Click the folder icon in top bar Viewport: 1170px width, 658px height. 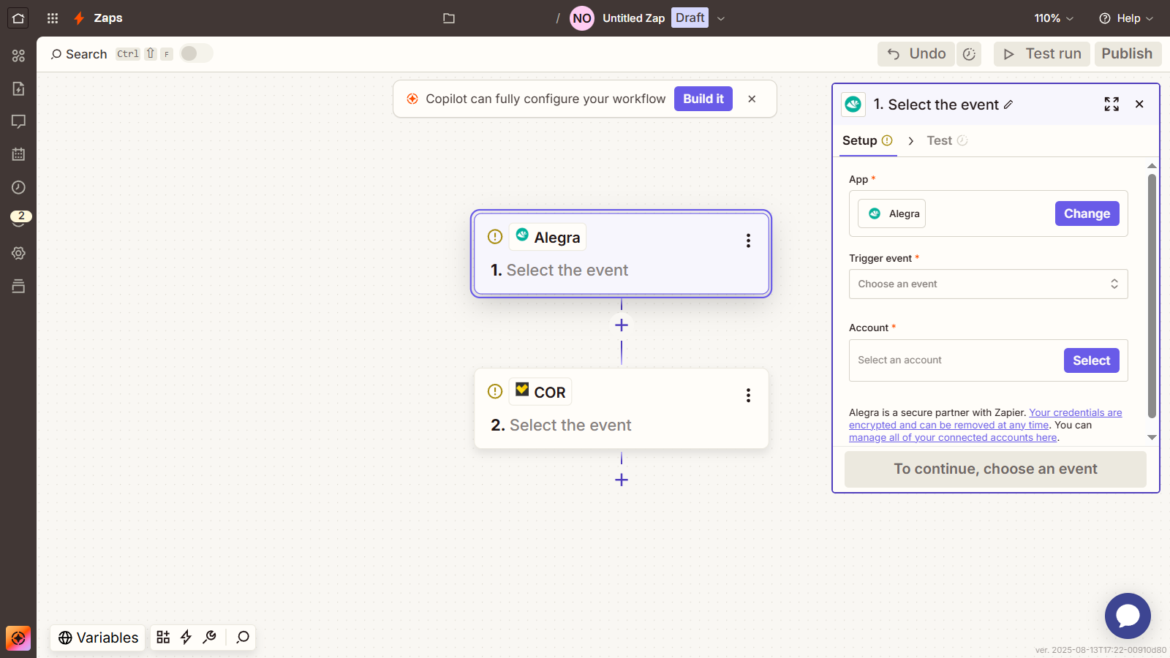(449, 18)
